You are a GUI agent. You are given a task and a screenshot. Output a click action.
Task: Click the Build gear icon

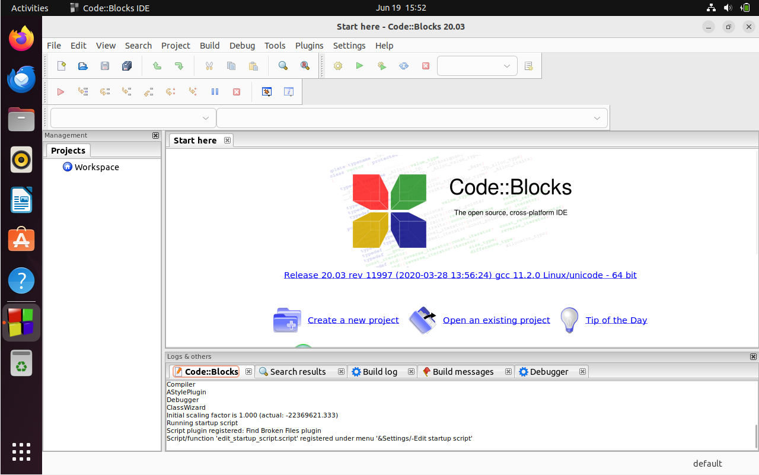click(338, 66)
